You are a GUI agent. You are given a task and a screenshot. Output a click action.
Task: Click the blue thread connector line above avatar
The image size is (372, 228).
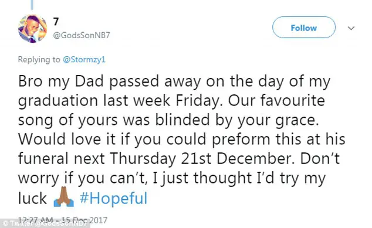tap(32, 5)
